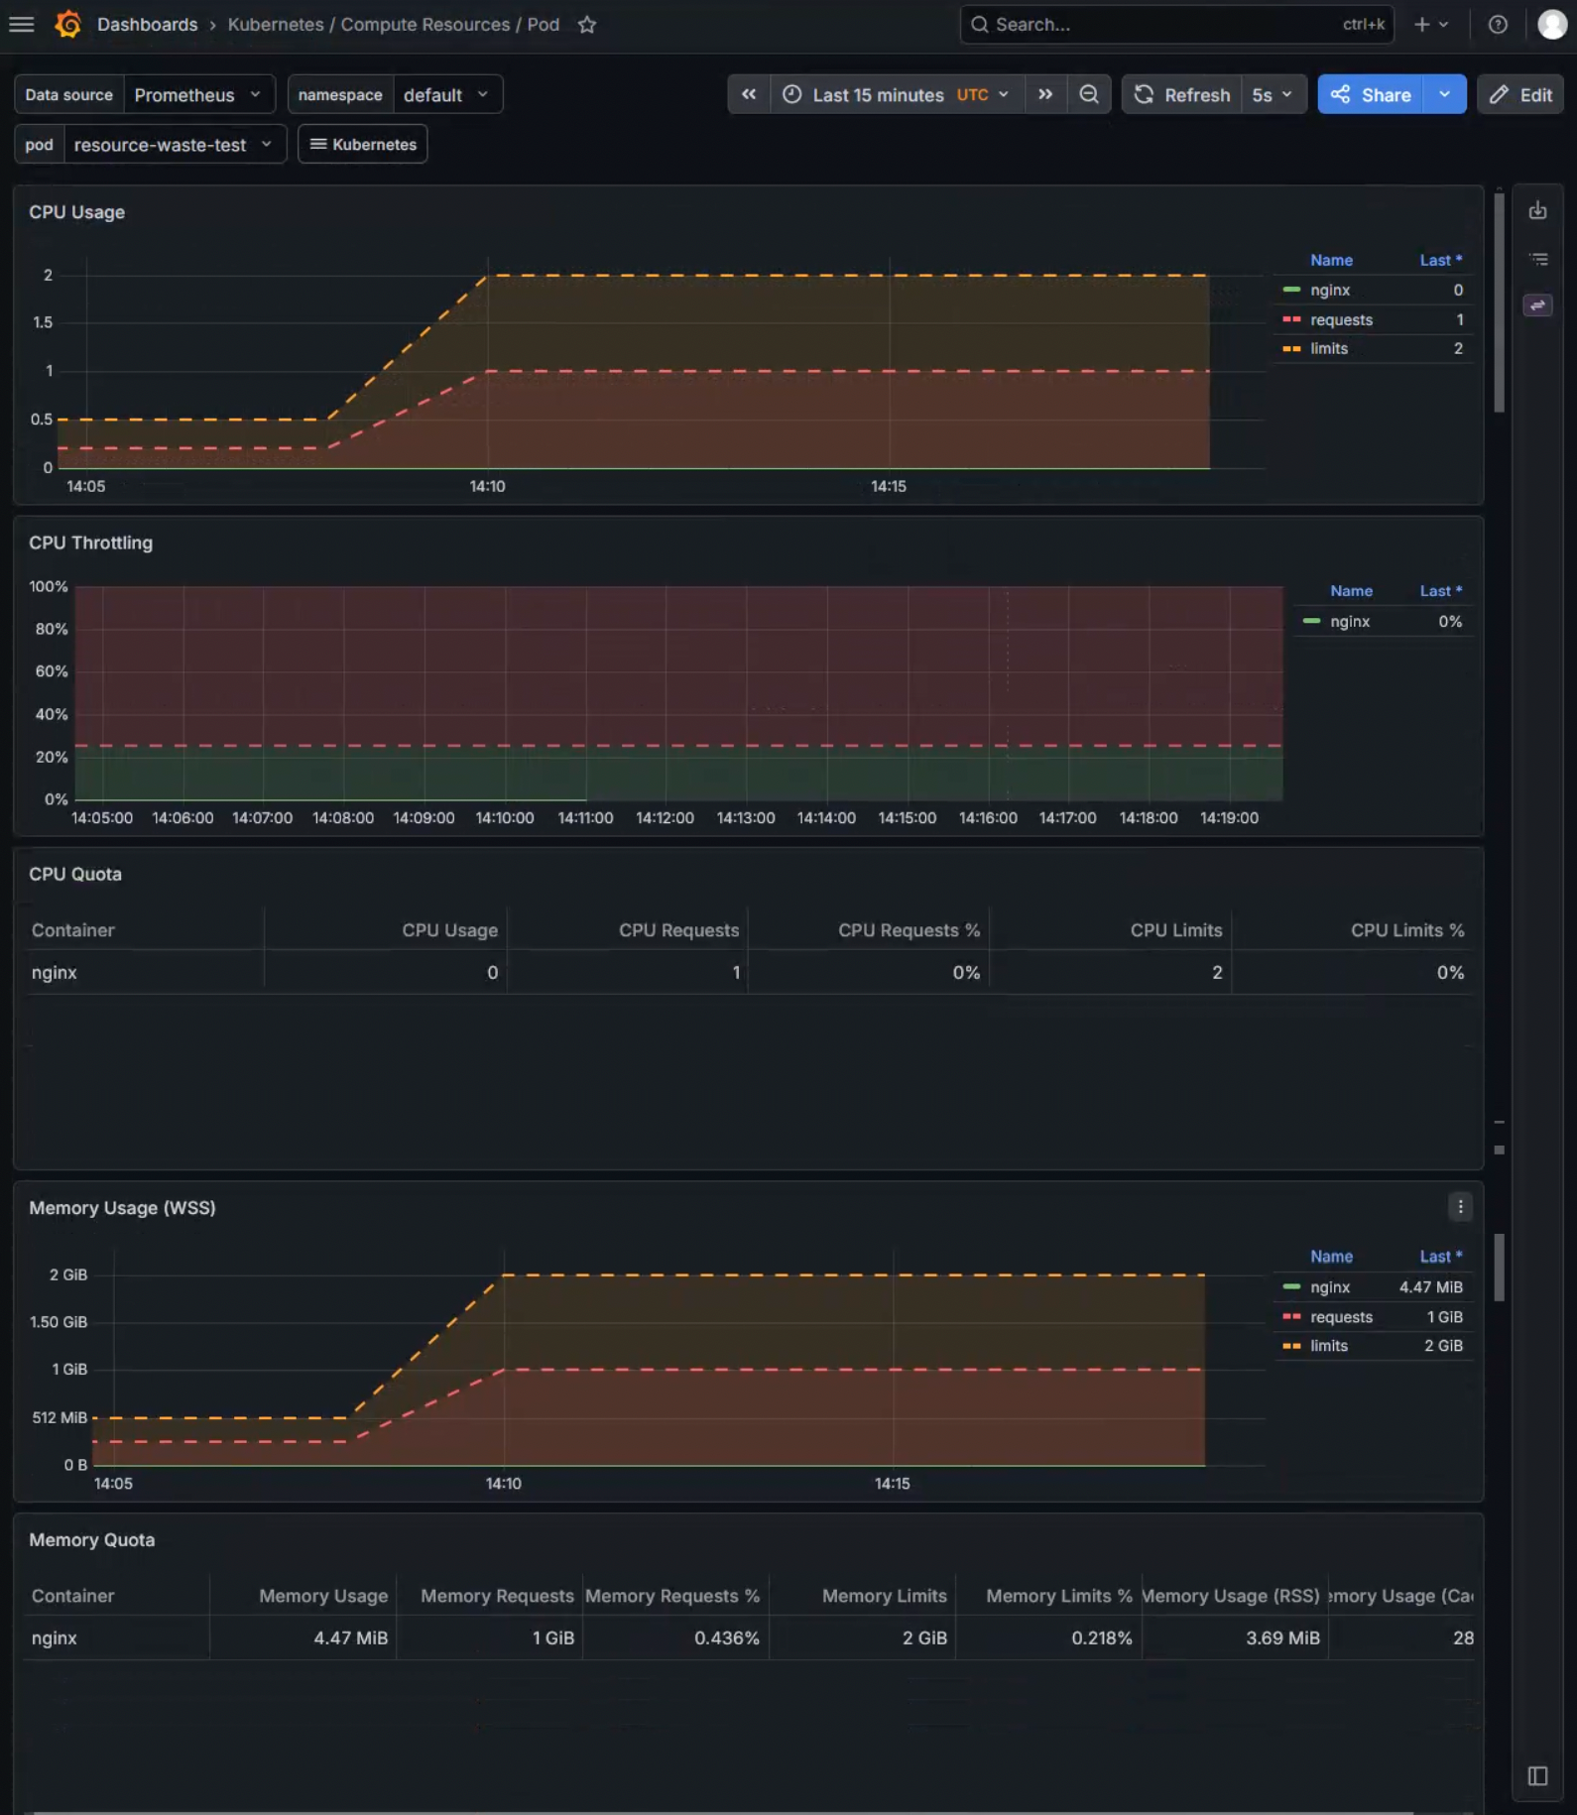Viewport: 1577px width, 1815px height.
Task: Click the dock panel icon at sidebar bottom
Action: [x=1537, y=1775]
